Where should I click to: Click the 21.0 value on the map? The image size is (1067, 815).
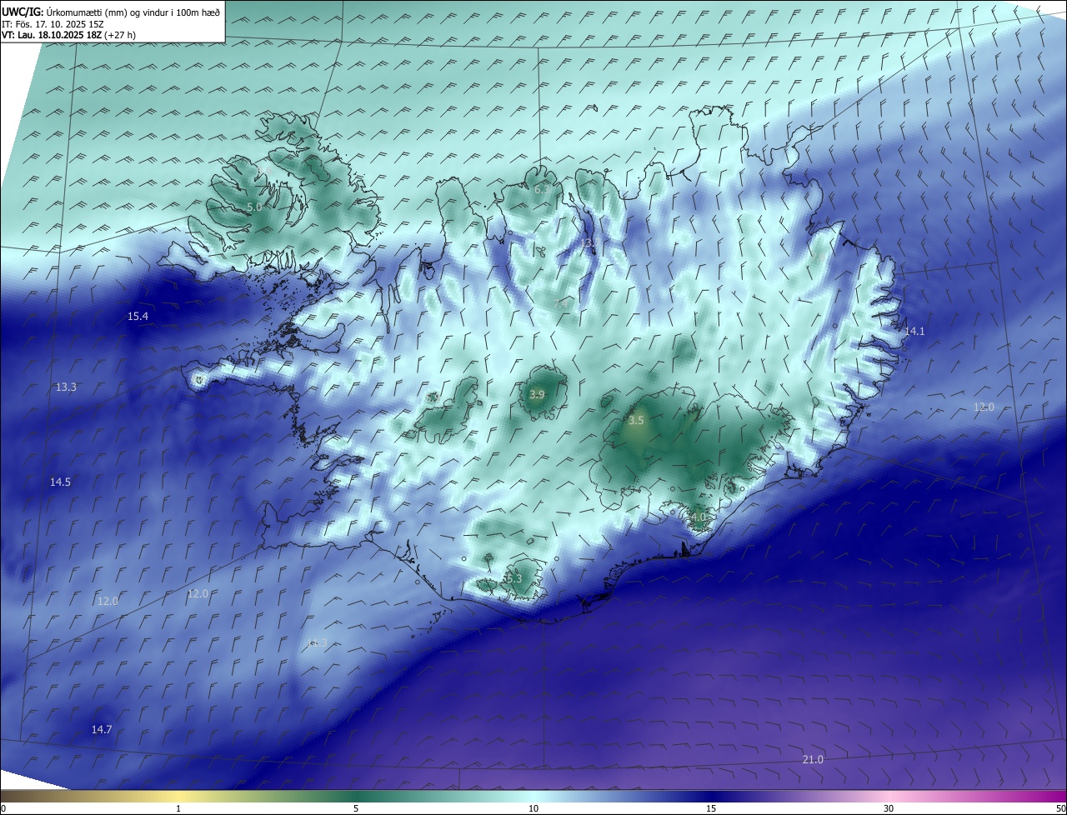point(813,759)
